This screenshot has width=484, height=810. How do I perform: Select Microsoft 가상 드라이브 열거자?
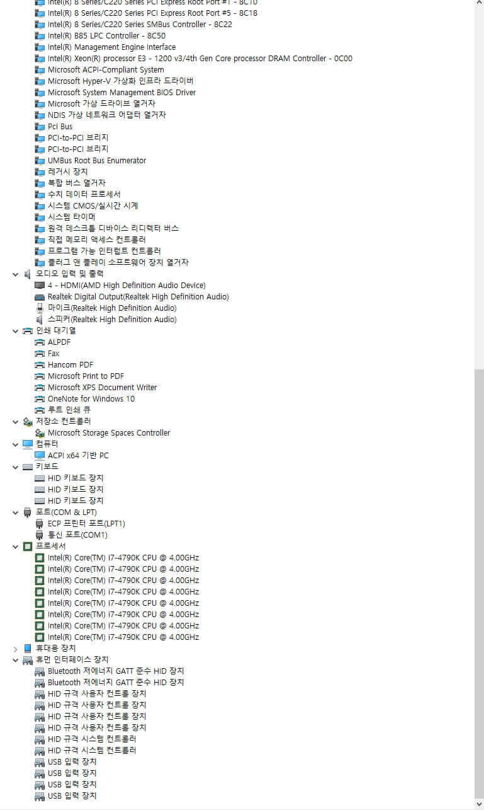[101, 103]
